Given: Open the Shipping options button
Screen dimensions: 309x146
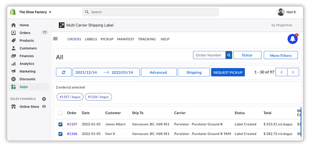Looking at the screenshot, I should 194,72.
